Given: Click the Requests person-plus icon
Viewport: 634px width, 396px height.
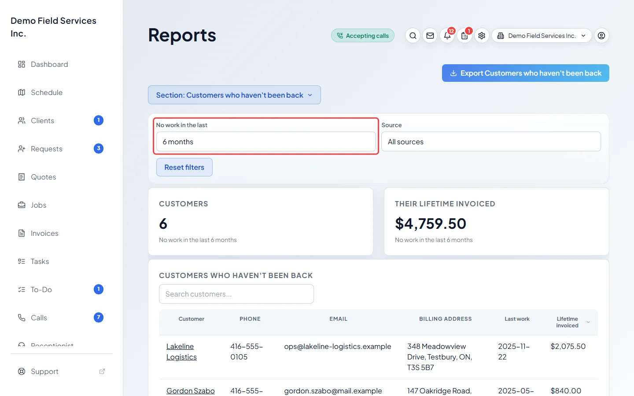Looking at the screenshot, I should [22, 149].
